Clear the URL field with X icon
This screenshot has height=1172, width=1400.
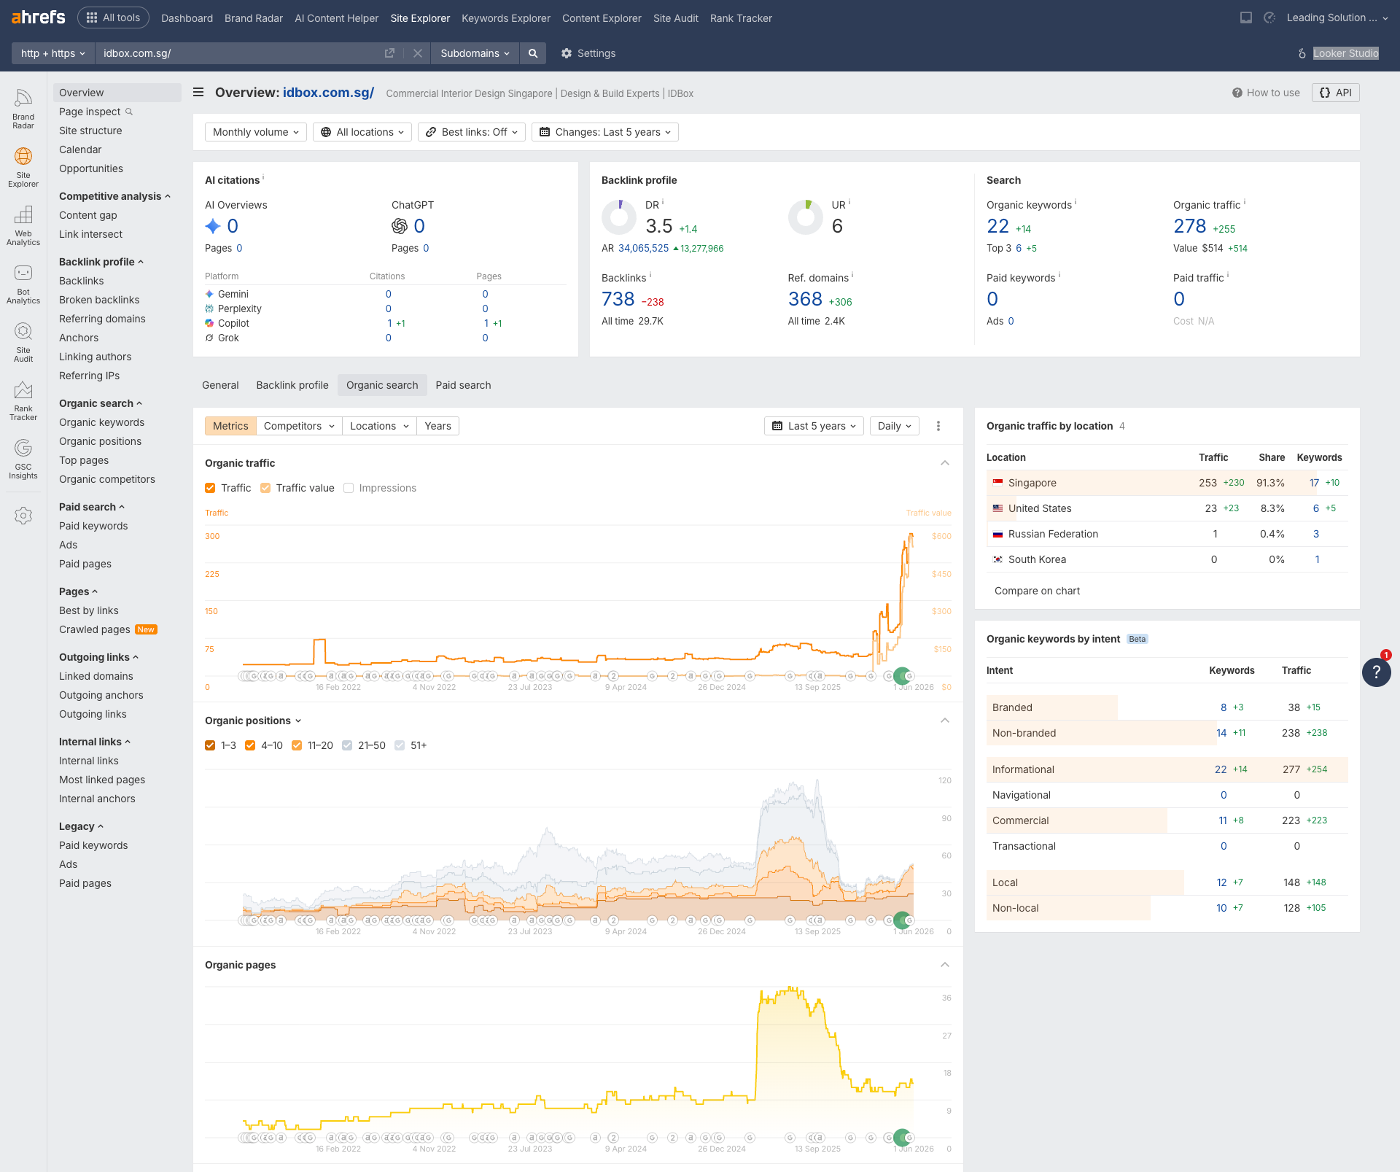(418, 53)
